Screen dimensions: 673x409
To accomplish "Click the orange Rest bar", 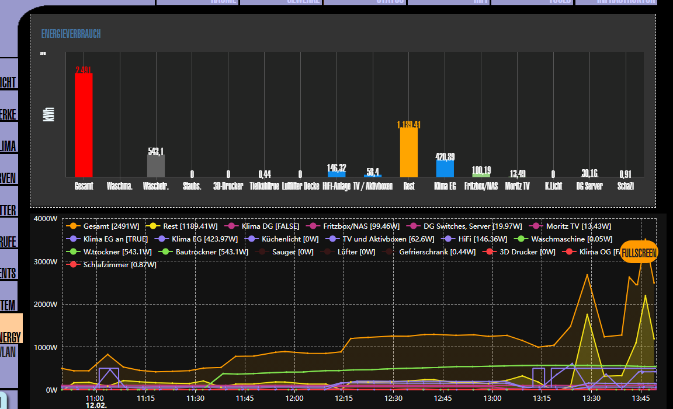I will (408, 152).
